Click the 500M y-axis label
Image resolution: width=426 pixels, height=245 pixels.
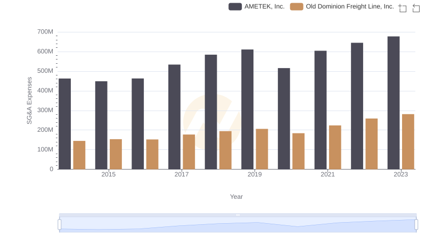click(45, 71)
